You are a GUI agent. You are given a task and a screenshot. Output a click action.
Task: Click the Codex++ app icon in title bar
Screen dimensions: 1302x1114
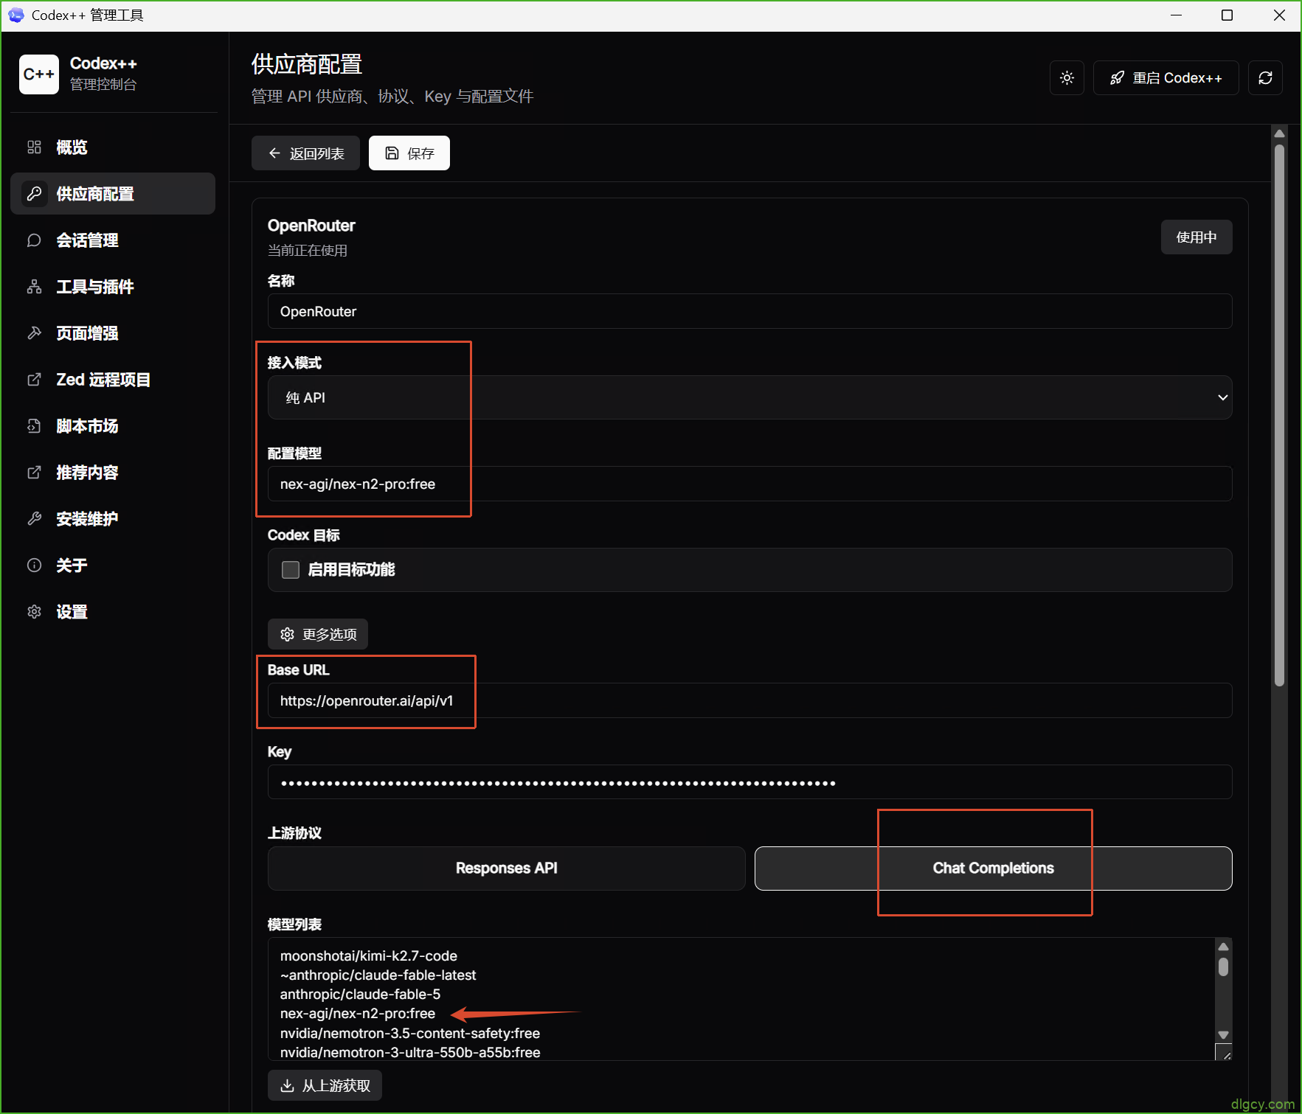[16, 15]
